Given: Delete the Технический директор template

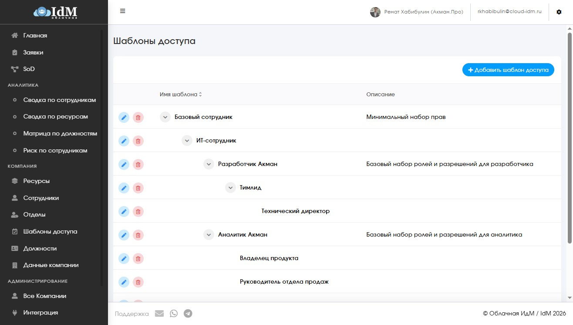Looking at the screenshot, I should pyautogui.click(x=138, y=211).
